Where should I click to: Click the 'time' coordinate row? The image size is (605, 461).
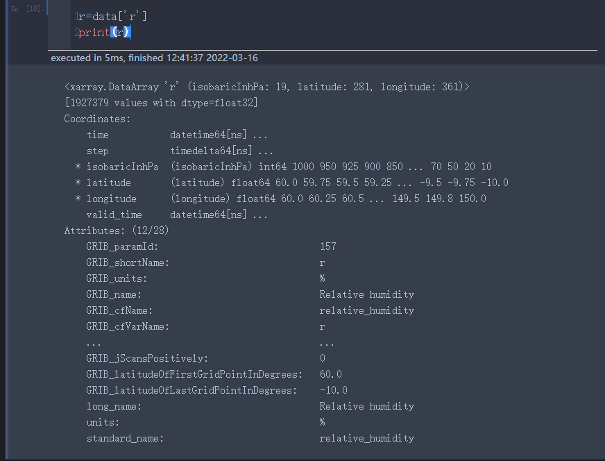click(177, 135)
